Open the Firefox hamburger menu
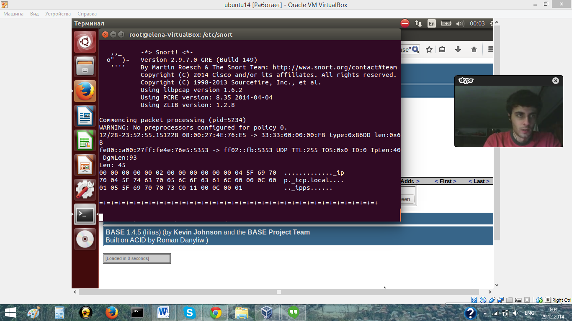Screen dimensions: 572x321 (x=490, y=49)
